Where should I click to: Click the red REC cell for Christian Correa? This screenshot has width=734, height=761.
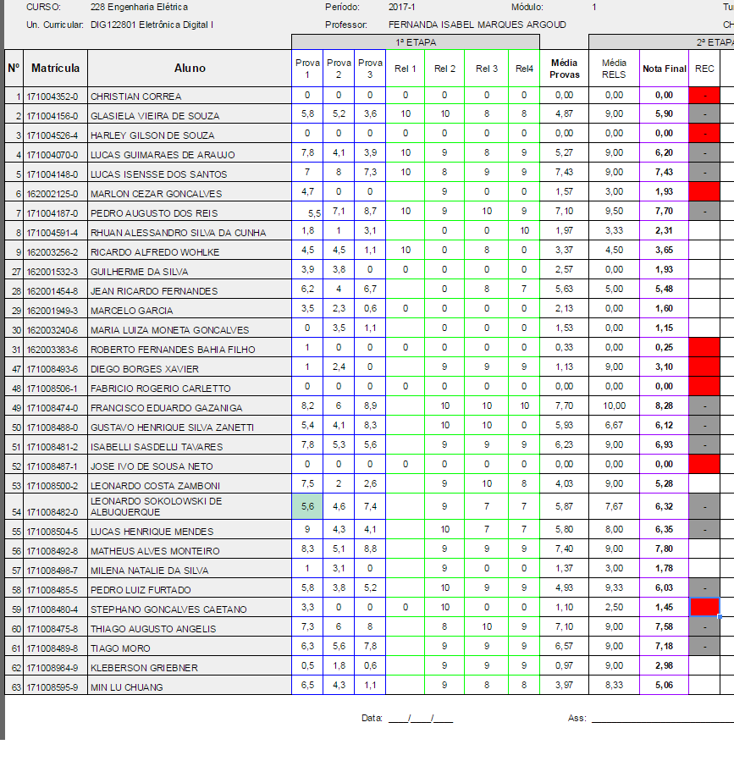coord(704,96)
